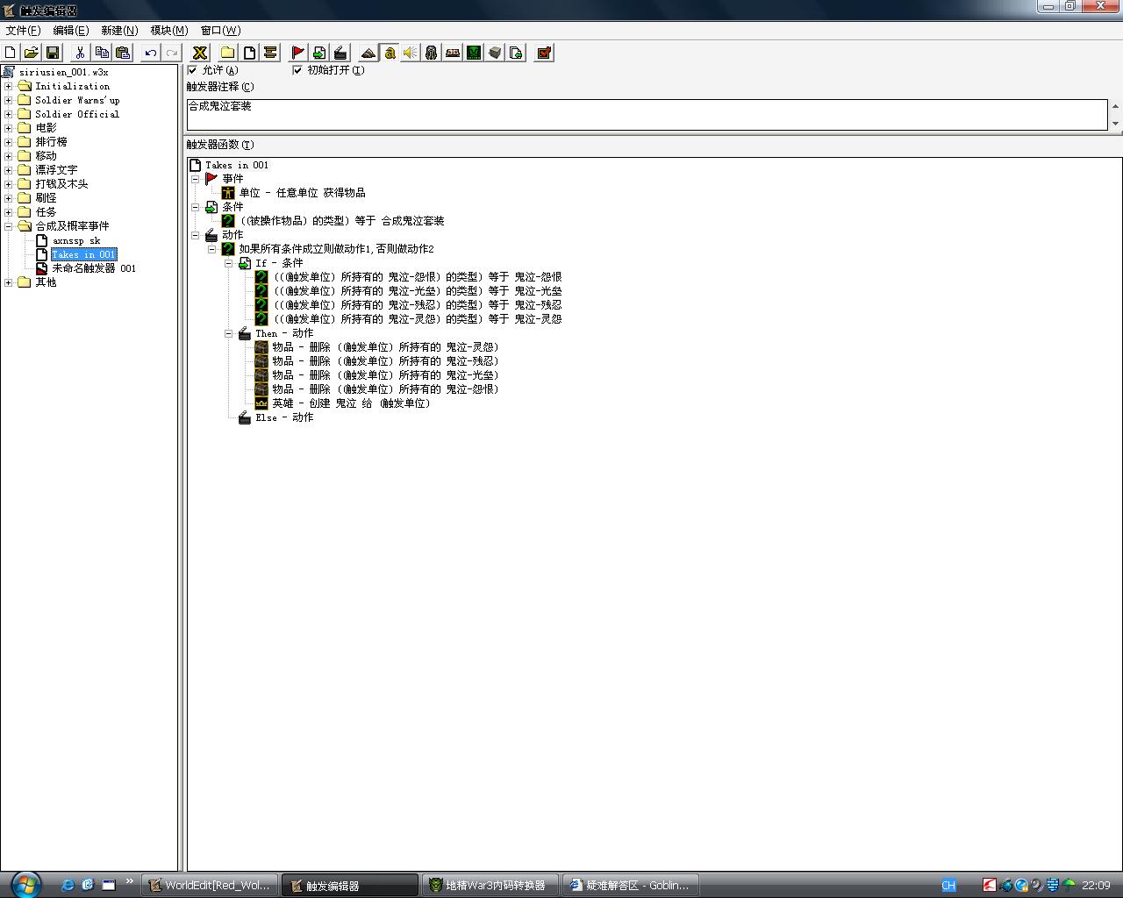The width and height of the screenshot is (1123, 898).
Task: Select the 鬼泣-怨恨 type condition line
Action: point(418,277)
